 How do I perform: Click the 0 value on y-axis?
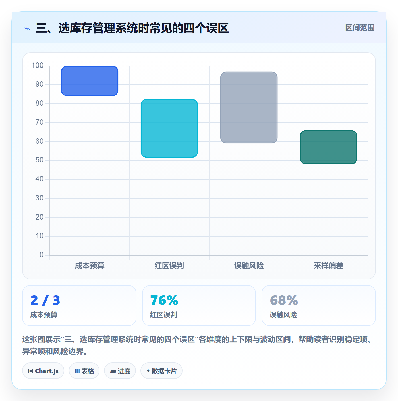point(42,255)
